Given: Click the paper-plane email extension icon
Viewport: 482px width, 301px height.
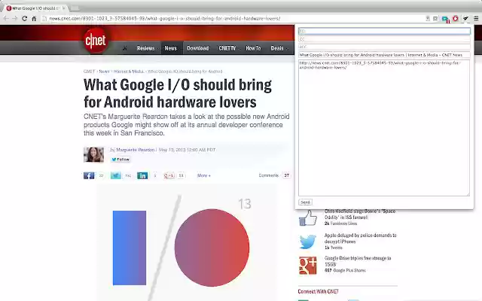Looking at the screenshot, I should (x=465, y=18).
